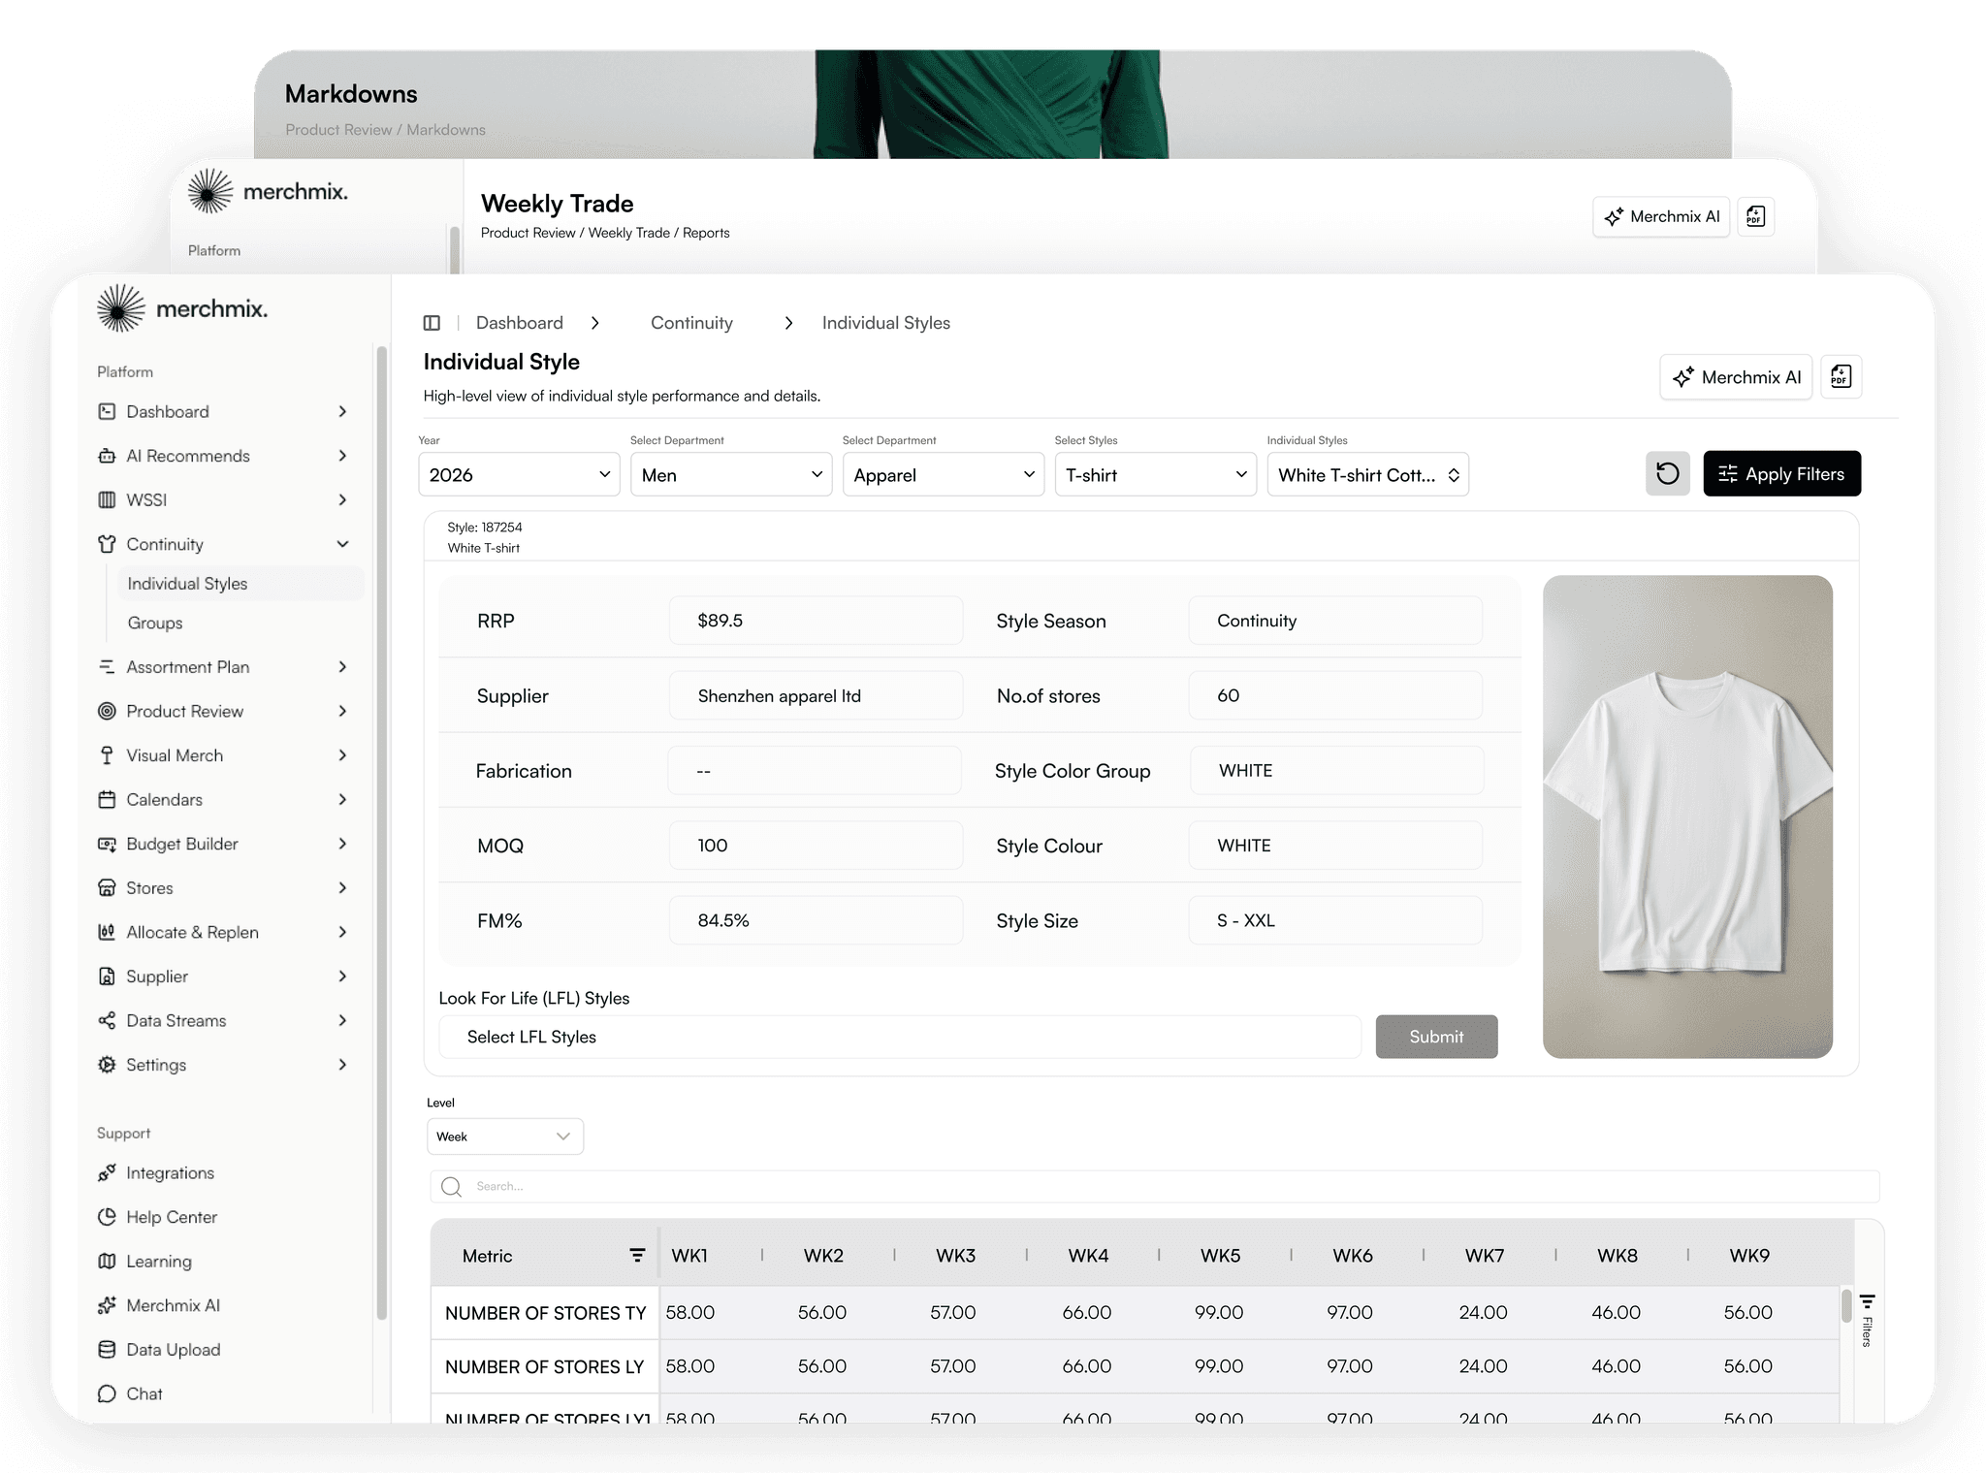Click the white T-shirt product image
This screenshot has width=1986, height=1473.
click(x=1687, y=816)
